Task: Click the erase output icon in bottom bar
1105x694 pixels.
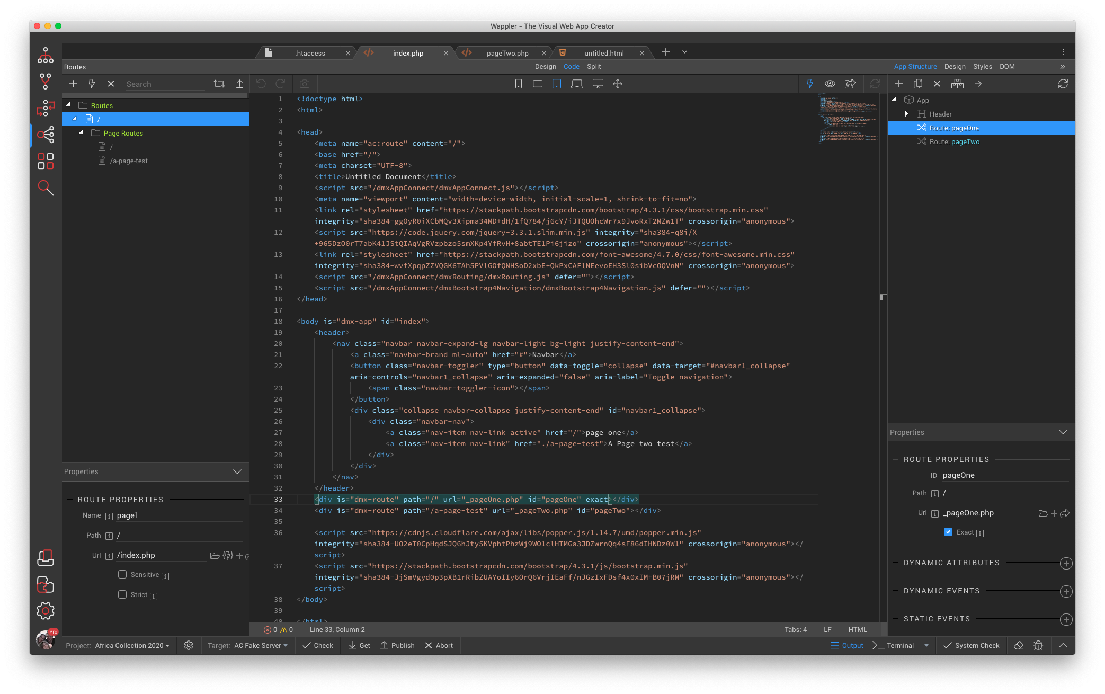Action: [1019, 645]
